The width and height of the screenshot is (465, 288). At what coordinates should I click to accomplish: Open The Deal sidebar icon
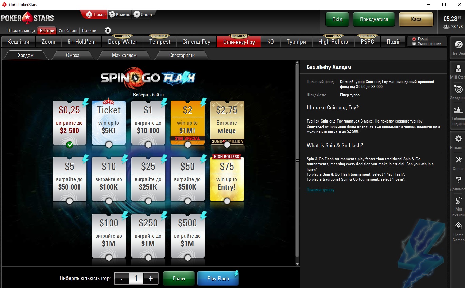458,45
